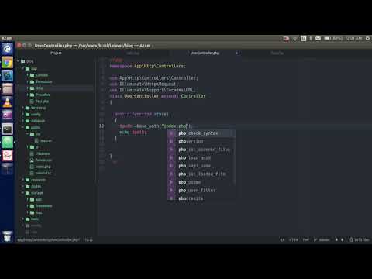The width and height of the screenshot is (372, 279).
Task: Open the system power gear menu
Action: (367, 38)
